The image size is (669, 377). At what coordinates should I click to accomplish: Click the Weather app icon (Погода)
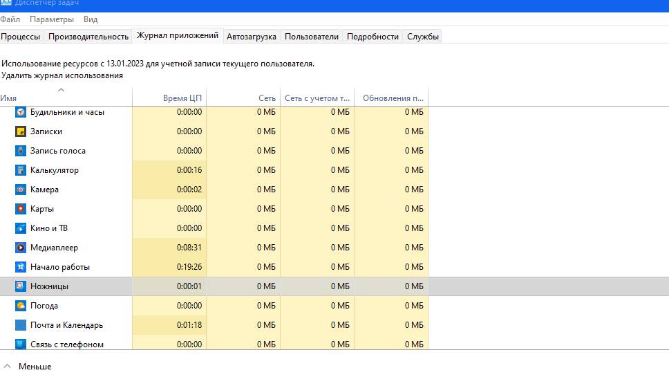(21, 306)
